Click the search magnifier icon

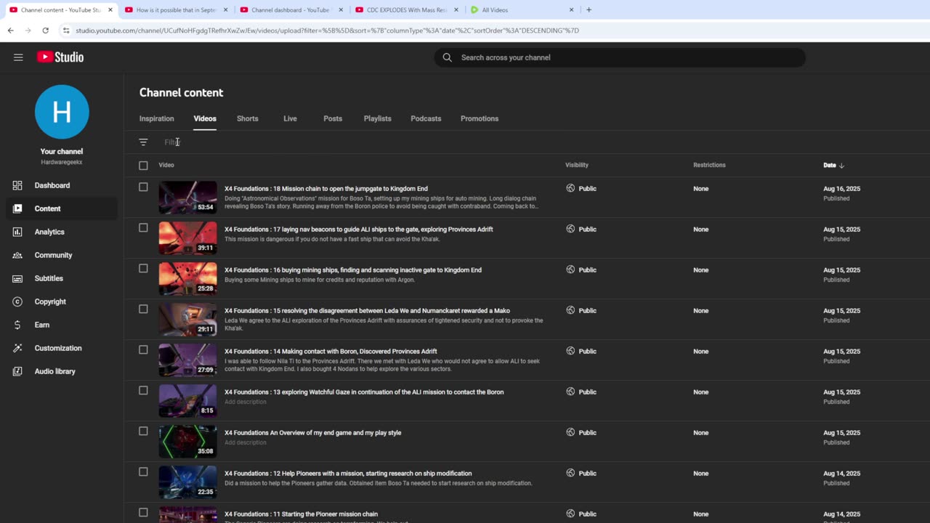[x=448, y=57]
